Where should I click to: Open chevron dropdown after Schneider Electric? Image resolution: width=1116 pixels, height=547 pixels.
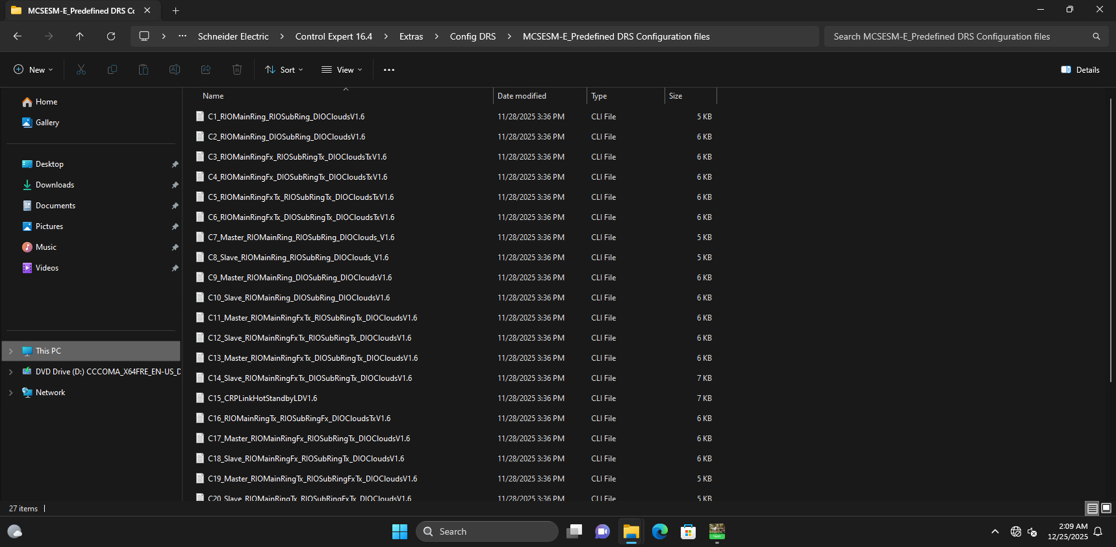(282, 36)
